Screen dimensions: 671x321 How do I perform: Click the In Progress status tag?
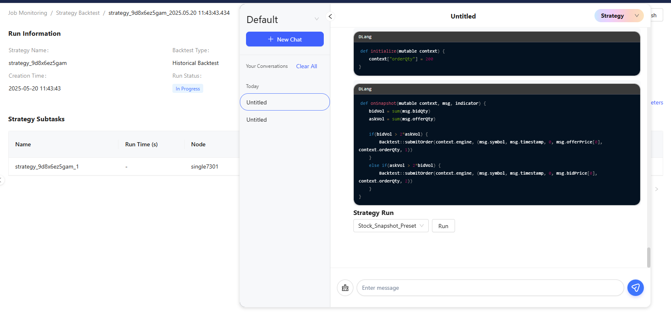coord(188,88)
